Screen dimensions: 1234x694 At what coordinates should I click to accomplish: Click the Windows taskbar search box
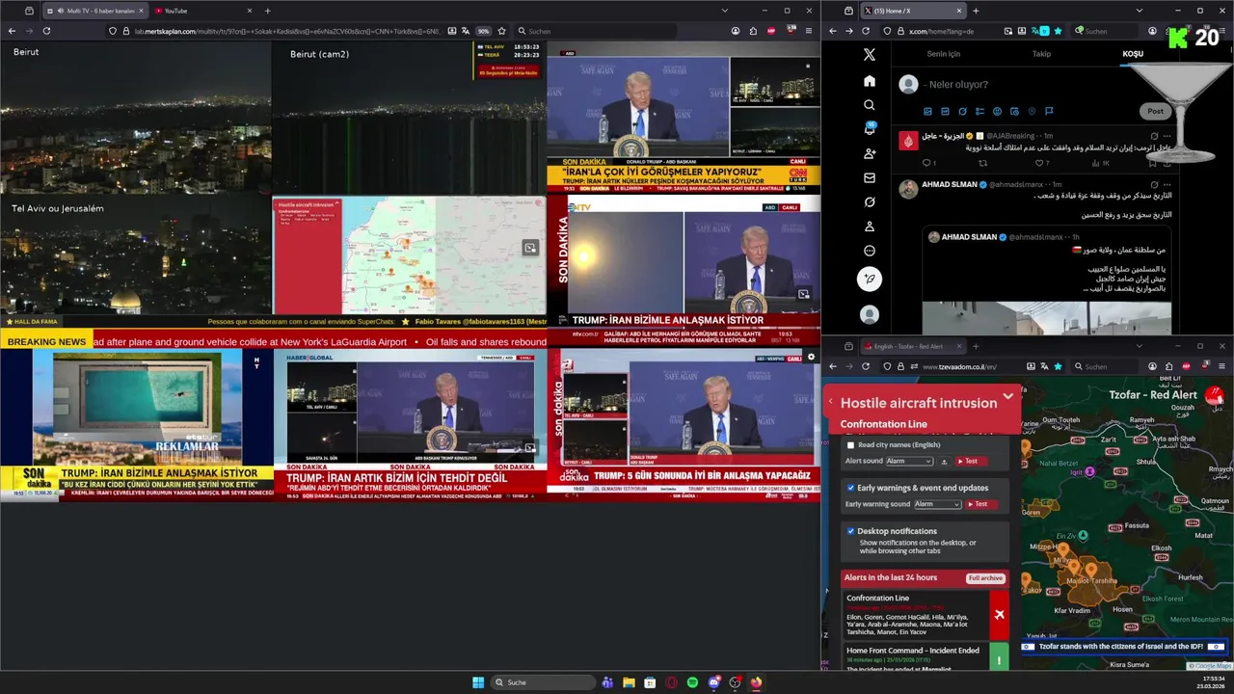point(542,682)
